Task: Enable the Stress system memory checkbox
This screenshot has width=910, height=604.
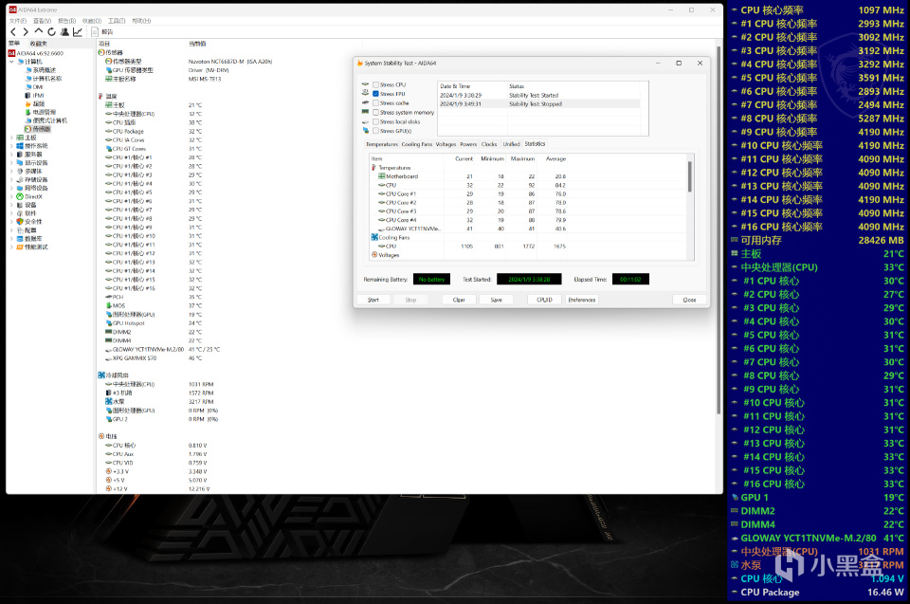Action: point(376,112)
